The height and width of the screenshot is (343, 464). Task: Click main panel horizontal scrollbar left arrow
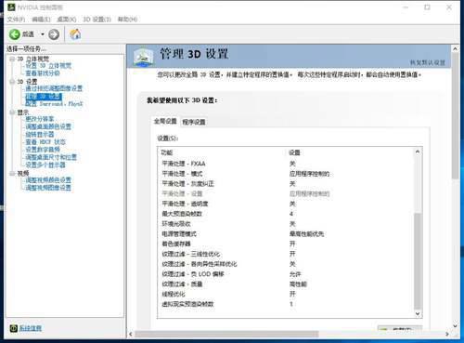pyautogui.click(x=131, y=334)
